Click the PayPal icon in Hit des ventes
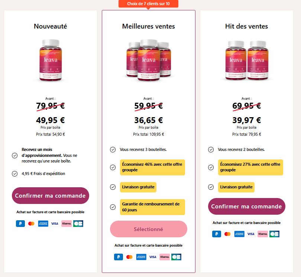Screen dimensions: 301x277 [x=216, y=234]
